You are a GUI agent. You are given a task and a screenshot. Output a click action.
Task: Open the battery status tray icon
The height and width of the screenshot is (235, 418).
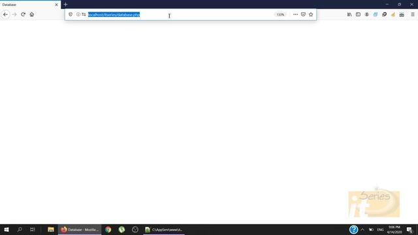371,229
